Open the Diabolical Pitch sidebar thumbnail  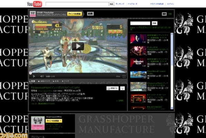(138, 87)
